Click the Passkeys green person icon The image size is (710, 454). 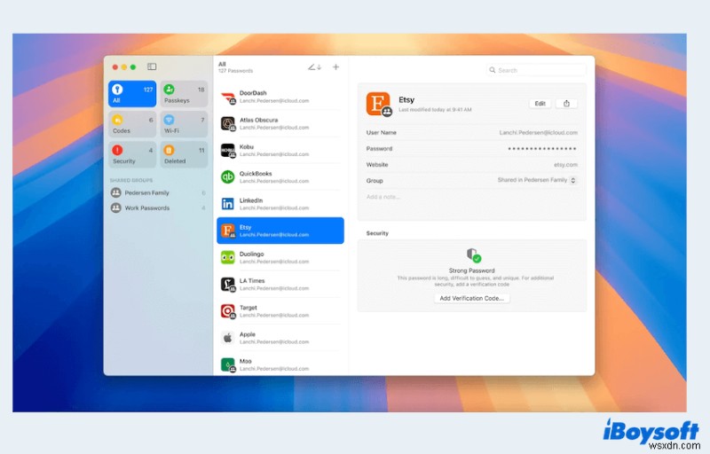coord(169,89)
